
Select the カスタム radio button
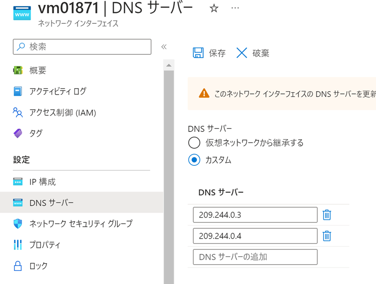tap(194, 160)
